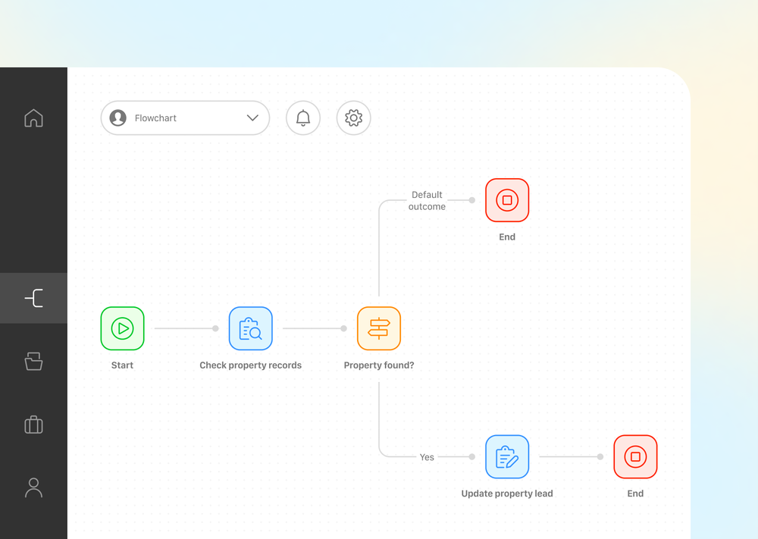Open the flowchart view in the sidebar
Screen dimensions: 758x539
[x=33, y=298]
